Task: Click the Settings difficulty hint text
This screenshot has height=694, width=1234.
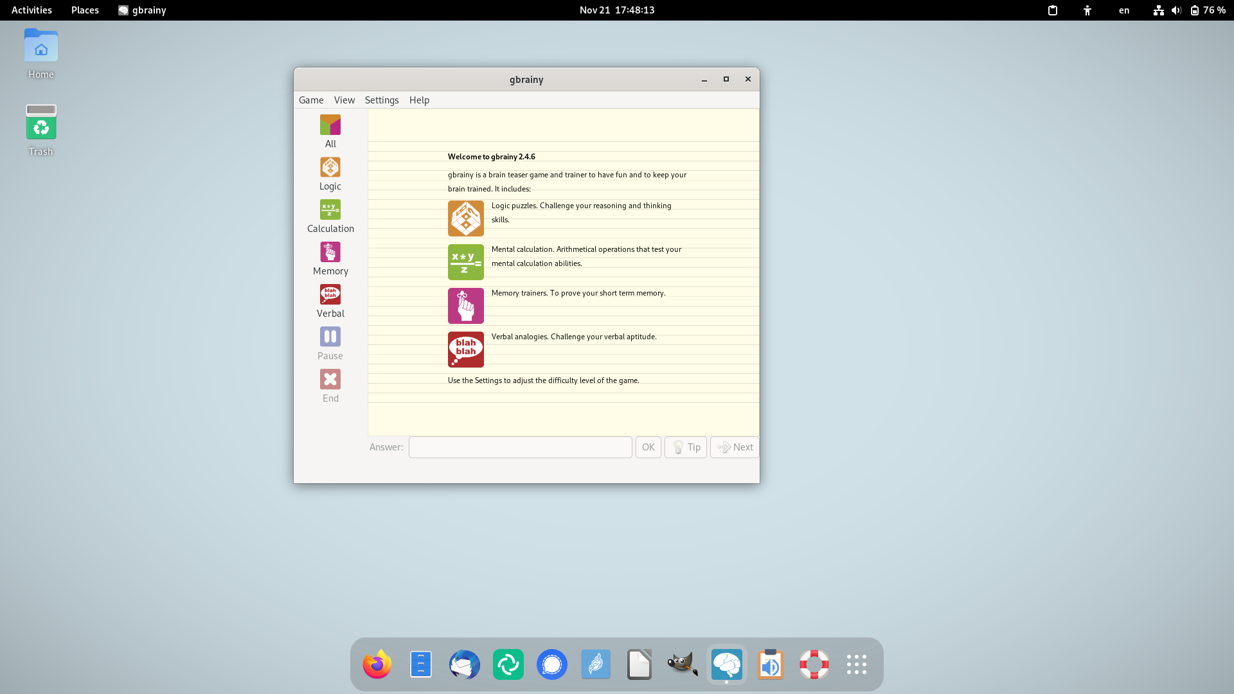Action: pyautogui.click(x=544, y=380)
